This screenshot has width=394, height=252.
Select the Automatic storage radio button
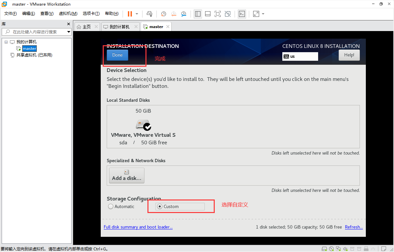pos(111,207)
